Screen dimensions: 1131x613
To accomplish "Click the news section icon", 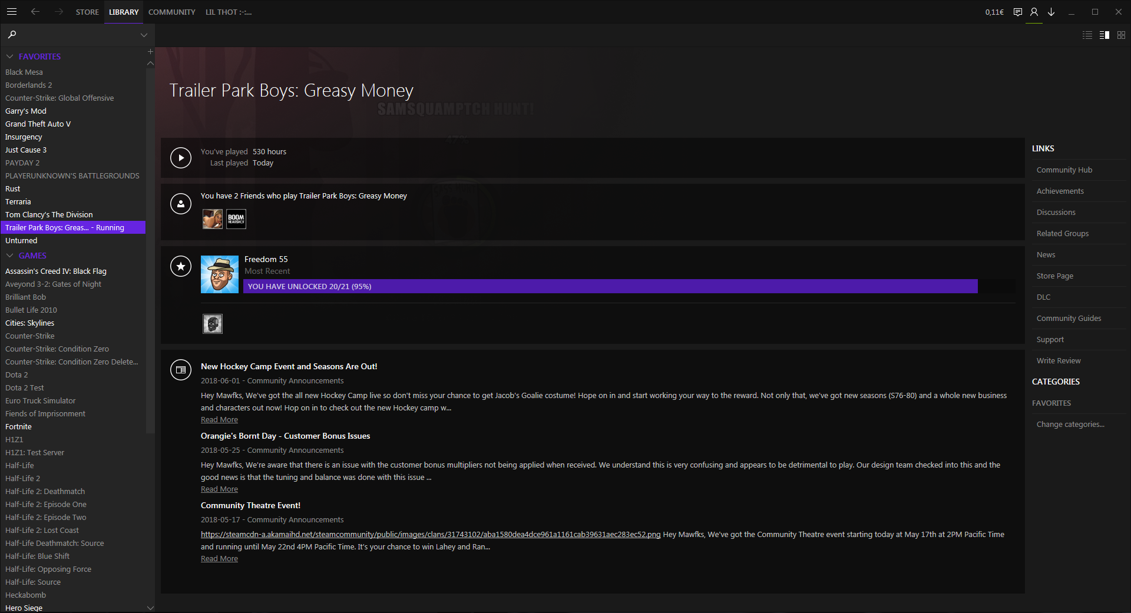I will pos(181,370).
